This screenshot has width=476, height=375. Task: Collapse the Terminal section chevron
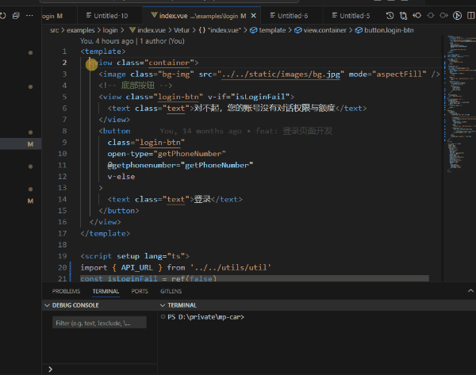click(x=163, y=304)
